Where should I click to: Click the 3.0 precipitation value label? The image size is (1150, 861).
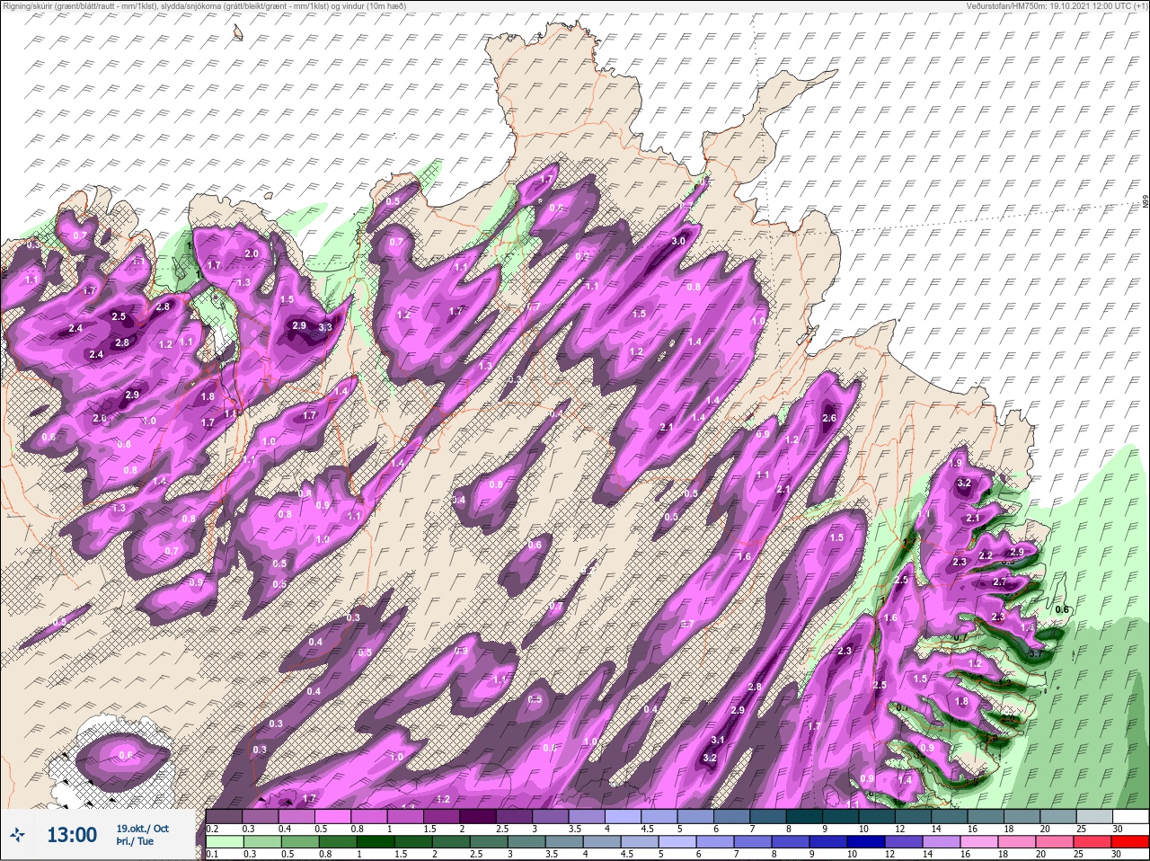point(679,241)
